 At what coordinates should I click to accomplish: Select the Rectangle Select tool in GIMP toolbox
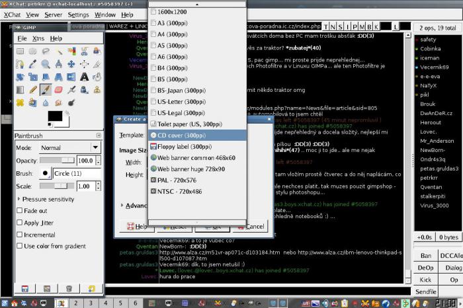pos(20,52)
